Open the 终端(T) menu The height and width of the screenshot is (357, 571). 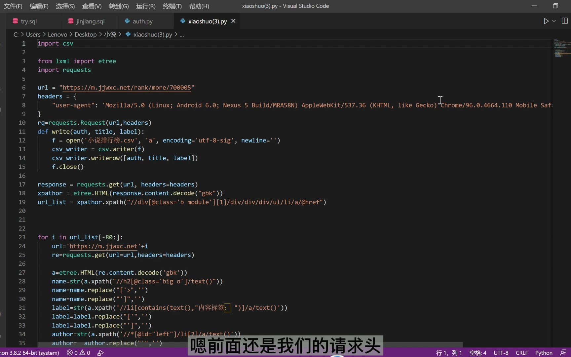pyautogui.click(x=172, y=6)
